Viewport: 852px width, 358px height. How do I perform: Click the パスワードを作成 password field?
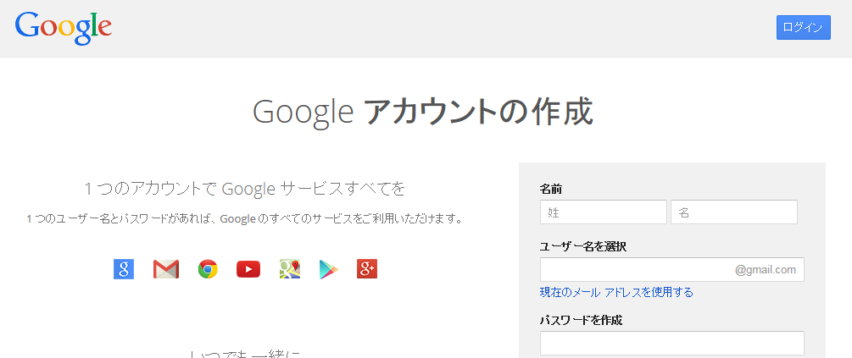point(672,343)
